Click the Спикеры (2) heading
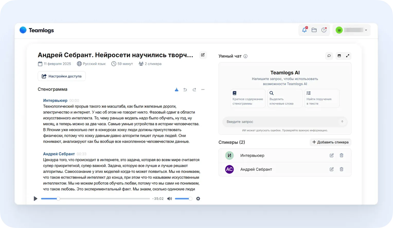The image size is (393, 228). coord(232,142)
